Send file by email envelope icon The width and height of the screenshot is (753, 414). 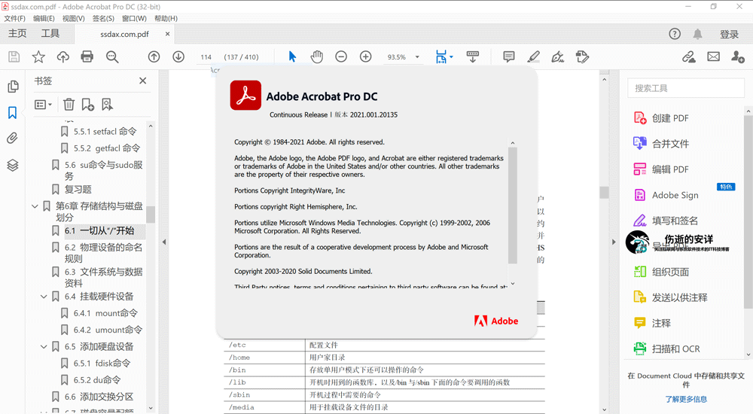(713, 56)
